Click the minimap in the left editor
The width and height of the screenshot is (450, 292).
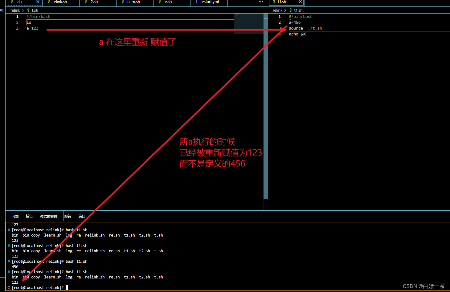[x=248, y=24]
